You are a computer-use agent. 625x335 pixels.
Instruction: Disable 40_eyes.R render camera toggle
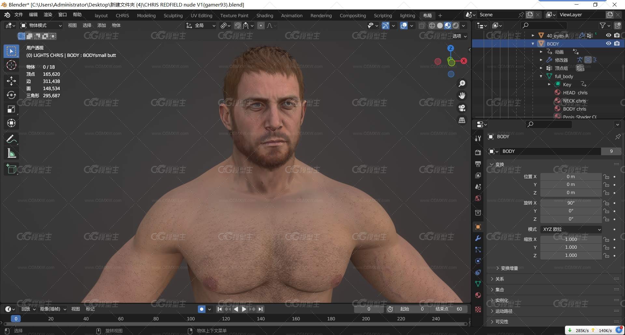617,35
